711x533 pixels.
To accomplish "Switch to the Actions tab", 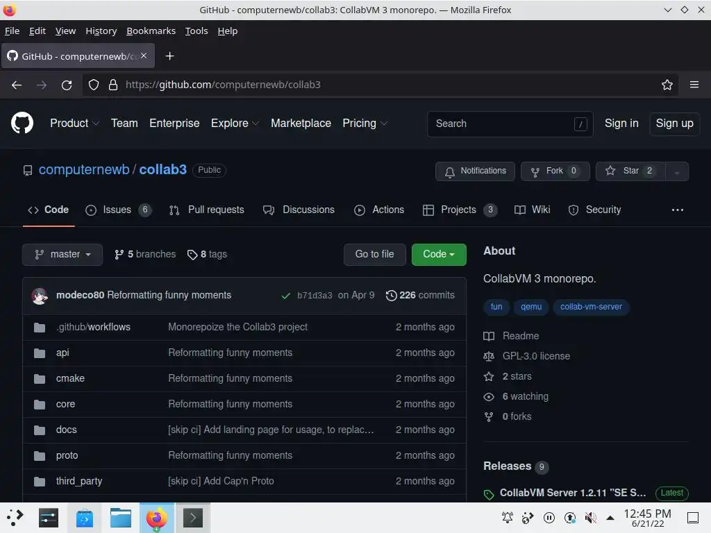I will click(x=379, y=210).
